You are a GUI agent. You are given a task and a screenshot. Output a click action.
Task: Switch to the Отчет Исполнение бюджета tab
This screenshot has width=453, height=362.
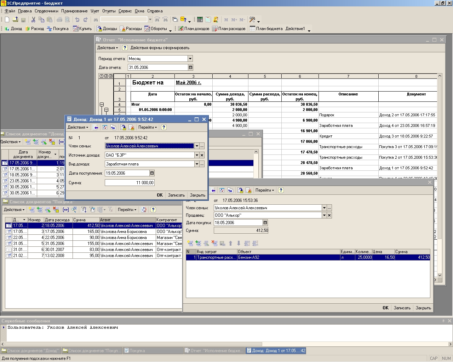[214, 351]
